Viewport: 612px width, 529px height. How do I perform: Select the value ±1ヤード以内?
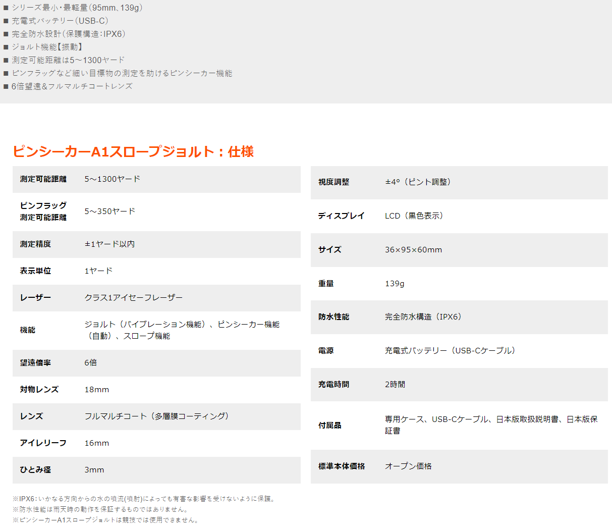109,244
